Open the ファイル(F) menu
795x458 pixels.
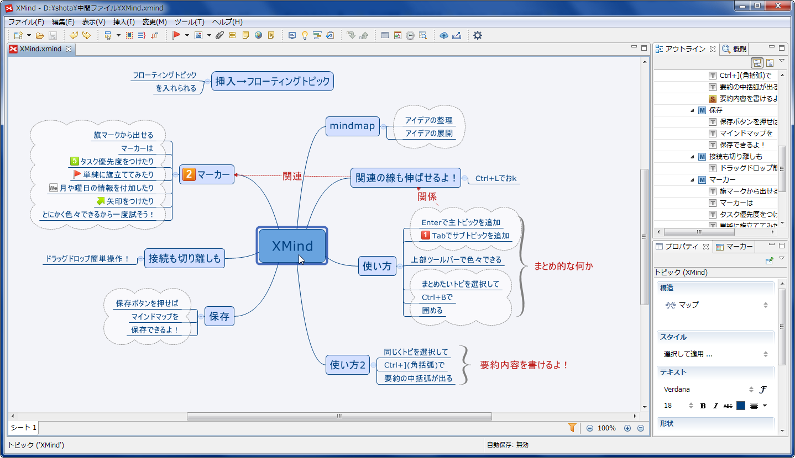(26, 22)
